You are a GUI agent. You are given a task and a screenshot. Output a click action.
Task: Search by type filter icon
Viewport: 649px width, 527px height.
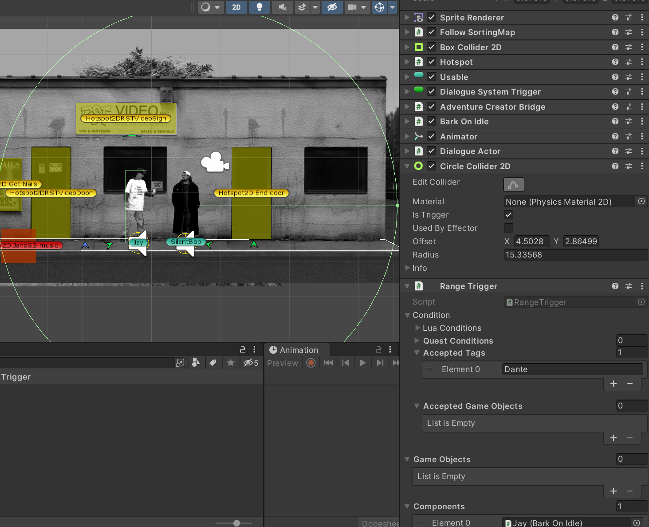[x=196, y=363]
